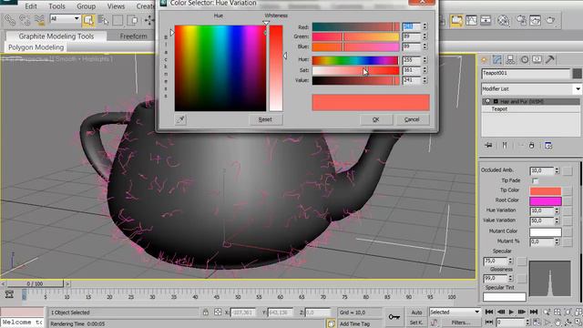Click the Unlink Selection icon

[x=25, y=20]
